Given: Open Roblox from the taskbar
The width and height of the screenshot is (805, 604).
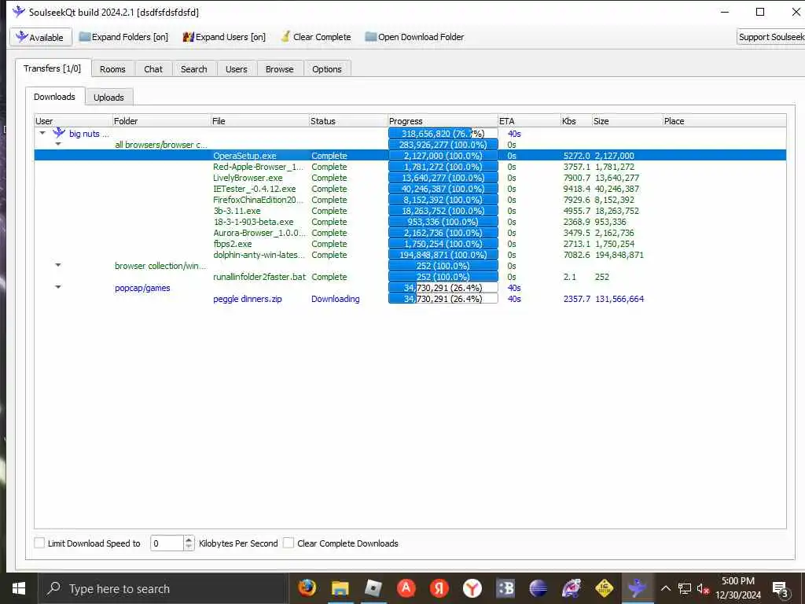Looking at the screenshot, I should 373,588.
